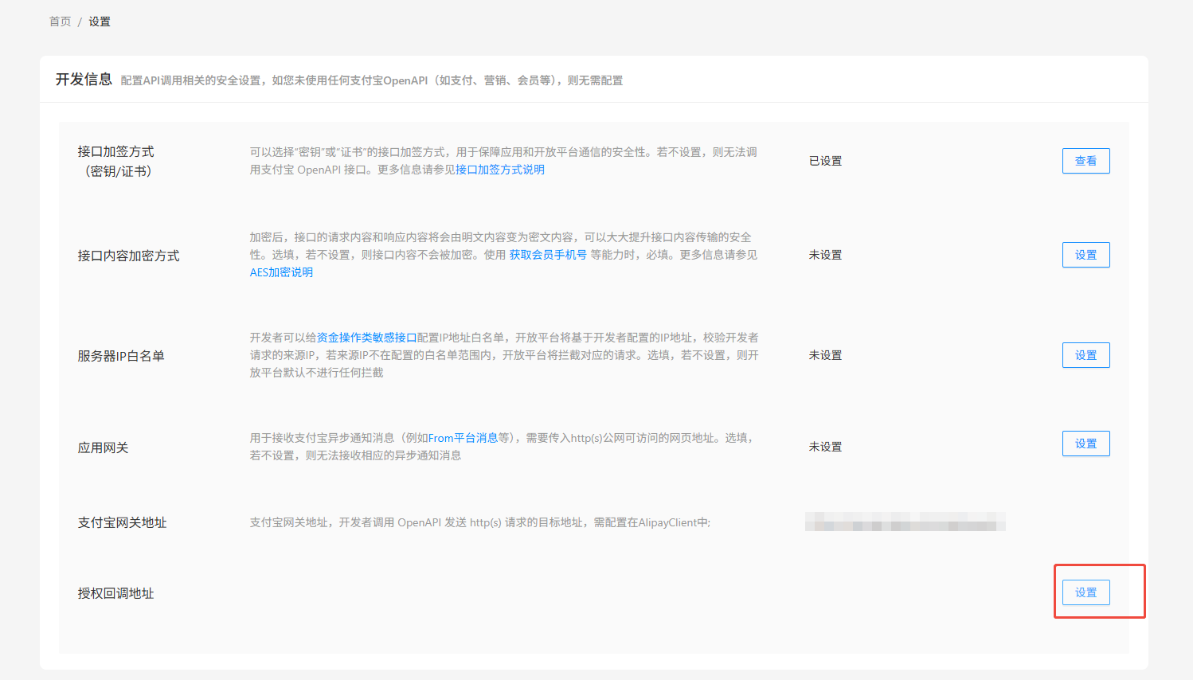Image resolution: width=1193 pixels, height=680 pixels.
Task: Click the blurred 支付宝网关地址 value
Action: coord(905,522)
